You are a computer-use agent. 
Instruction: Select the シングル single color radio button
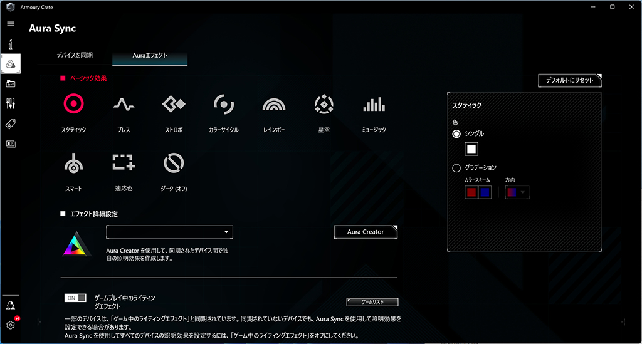point(456,133)
